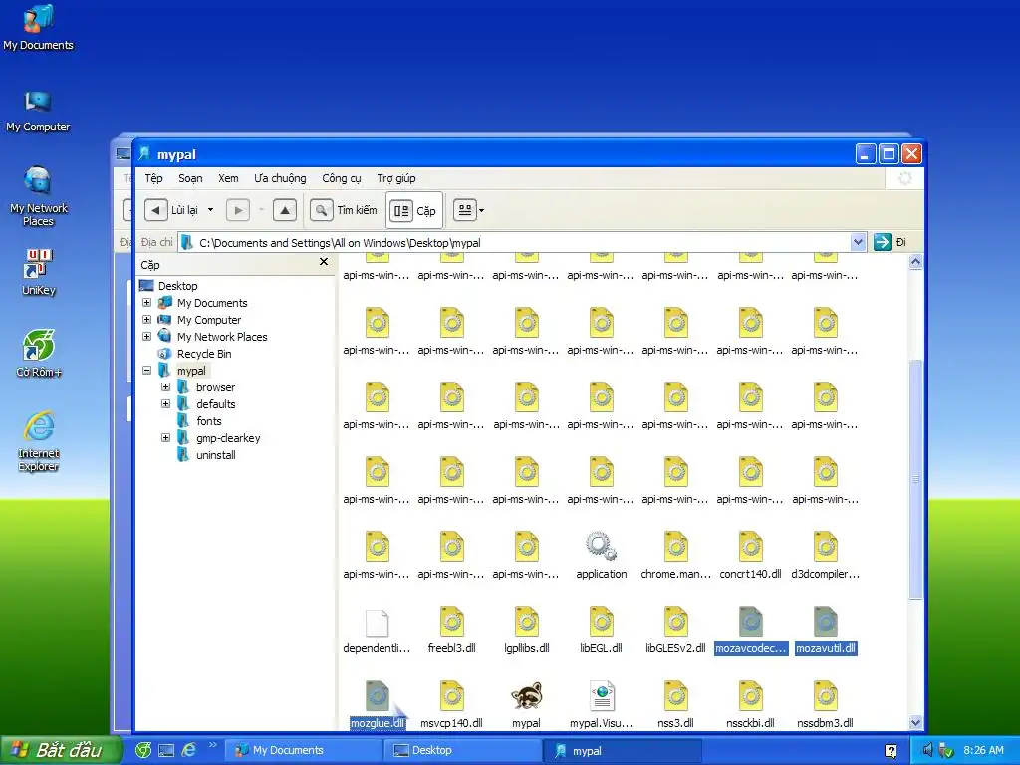Open the address bar dropdown arrow

858,242
